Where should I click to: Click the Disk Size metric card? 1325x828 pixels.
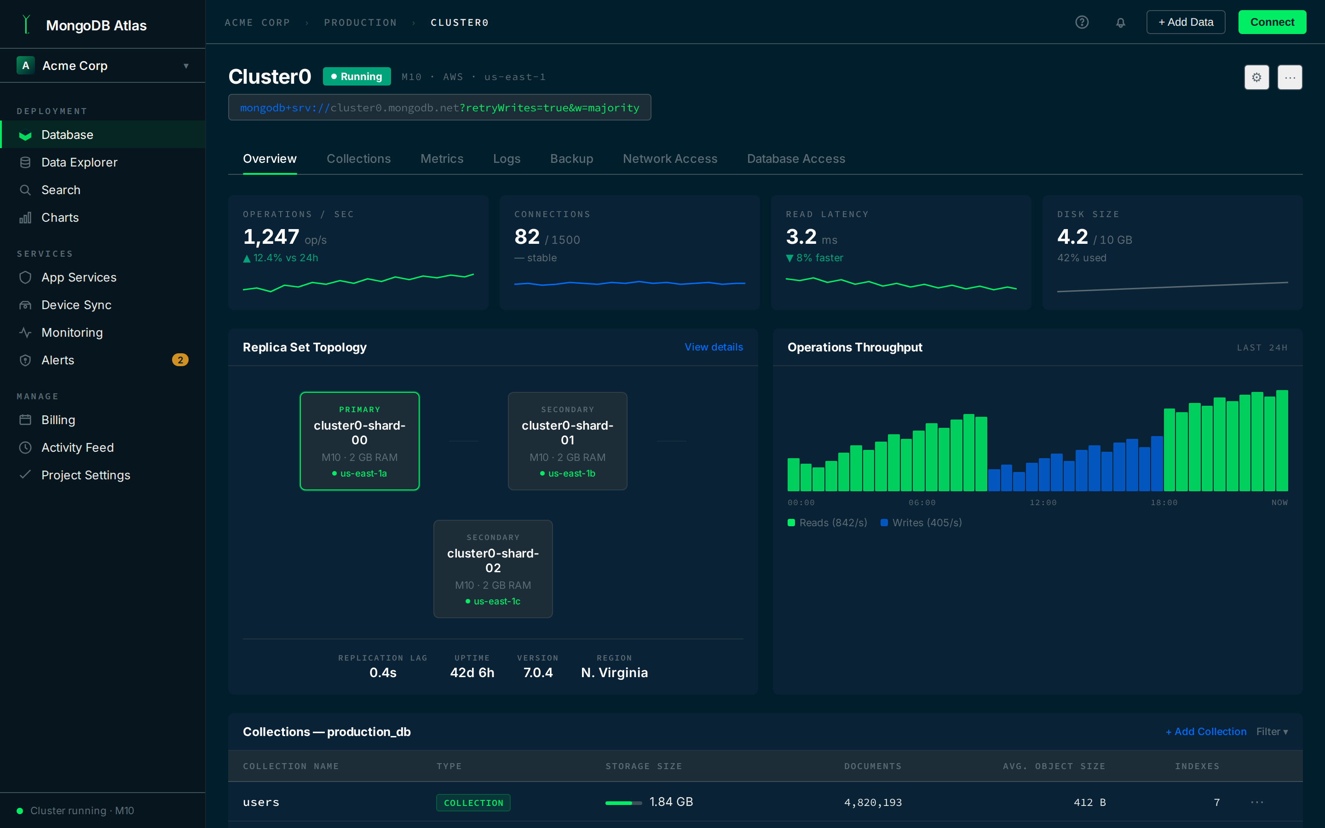click(x=1173, y=253)
